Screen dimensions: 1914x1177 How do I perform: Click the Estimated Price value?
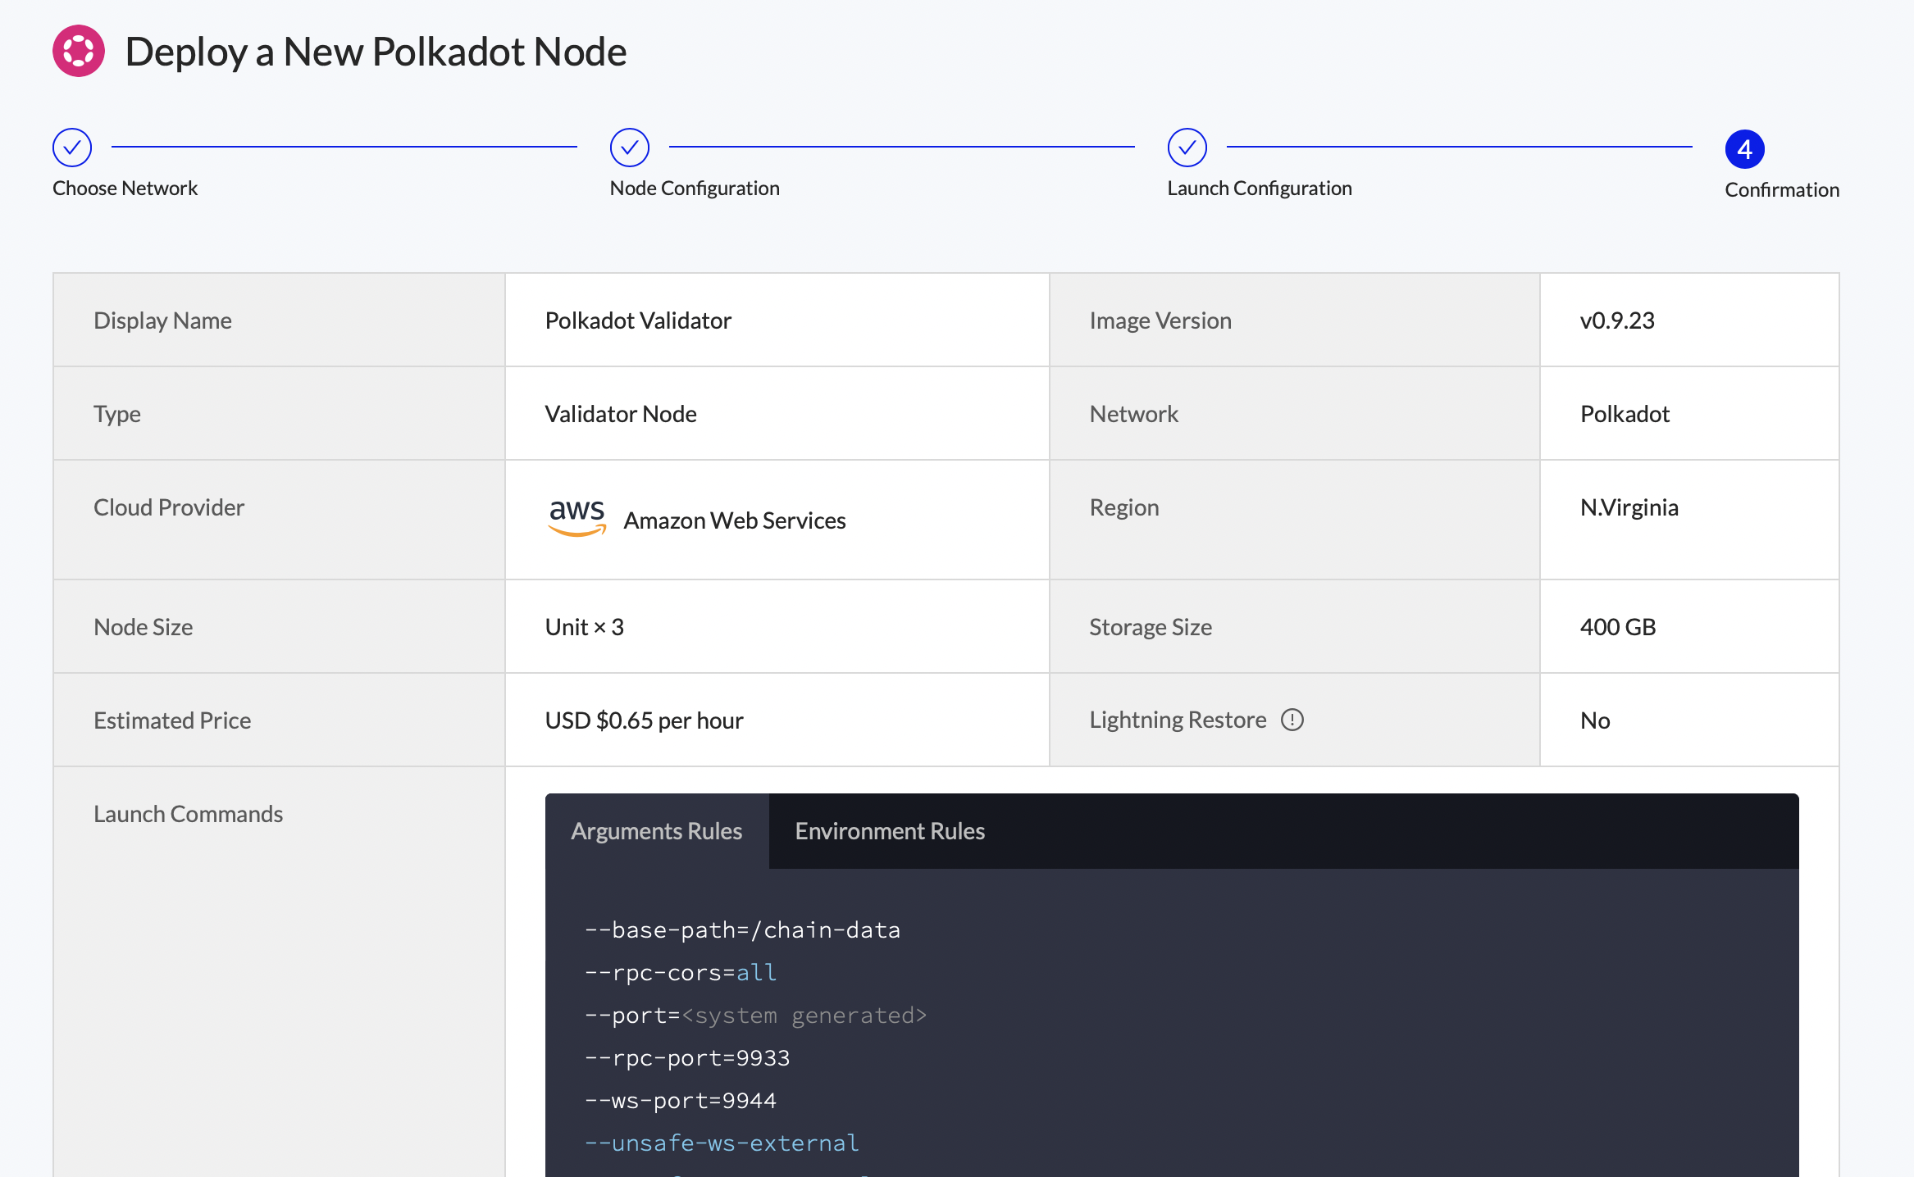[645, 720]
